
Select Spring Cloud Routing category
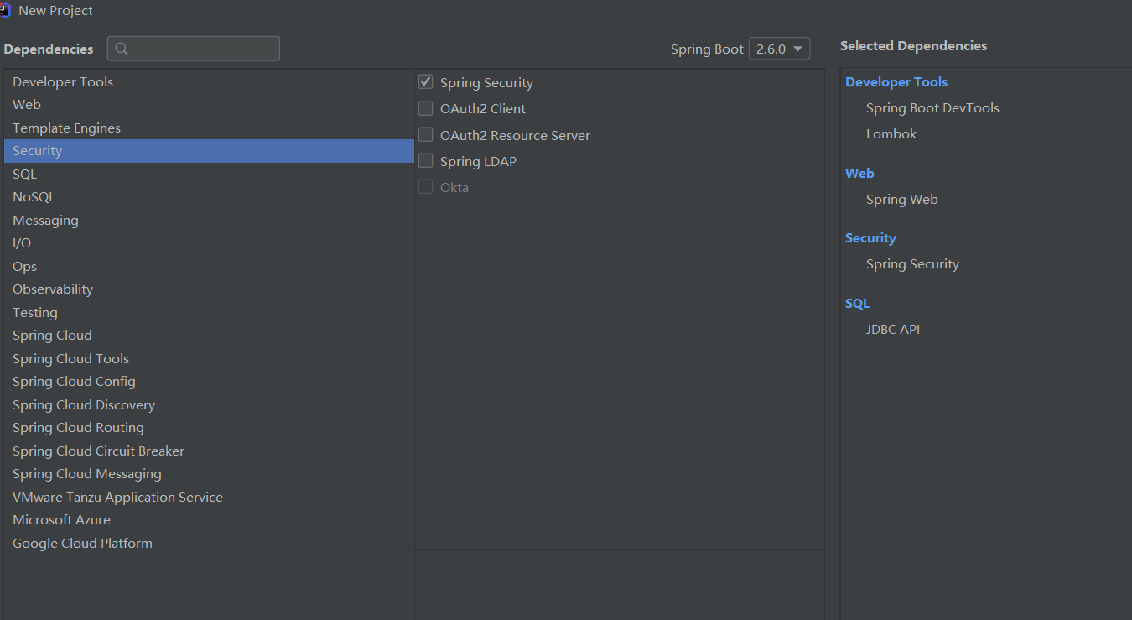(209, 428)
